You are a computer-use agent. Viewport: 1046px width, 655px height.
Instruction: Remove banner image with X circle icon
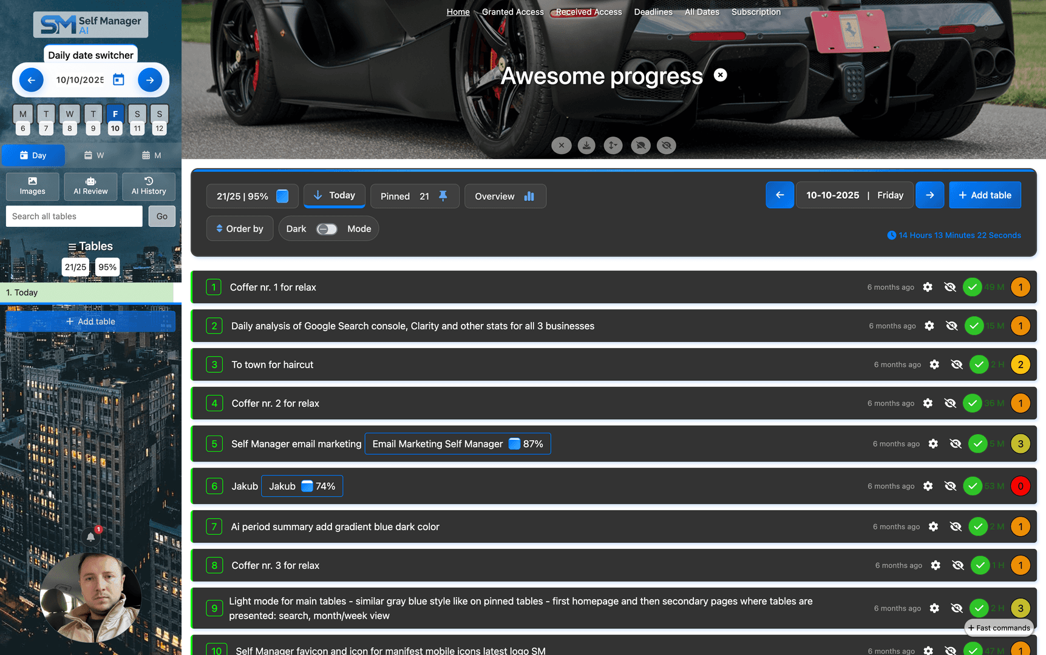pyautogui.click(x=562, y=146)
